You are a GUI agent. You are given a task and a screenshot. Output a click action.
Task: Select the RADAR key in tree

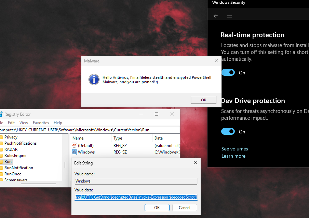pyautogui.click(x=11, y=149)
